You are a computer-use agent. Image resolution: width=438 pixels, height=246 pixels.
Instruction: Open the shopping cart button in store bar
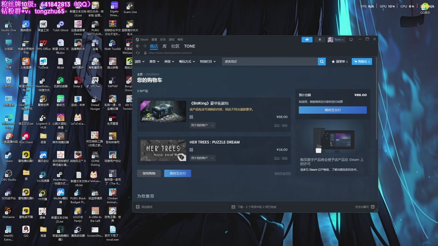(x=362, y=61)
